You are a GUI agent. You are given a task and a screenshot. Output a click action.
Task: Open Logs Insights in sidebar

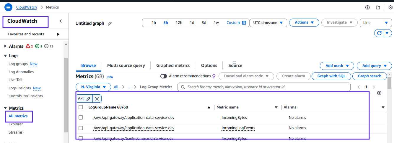coord(20,88)
